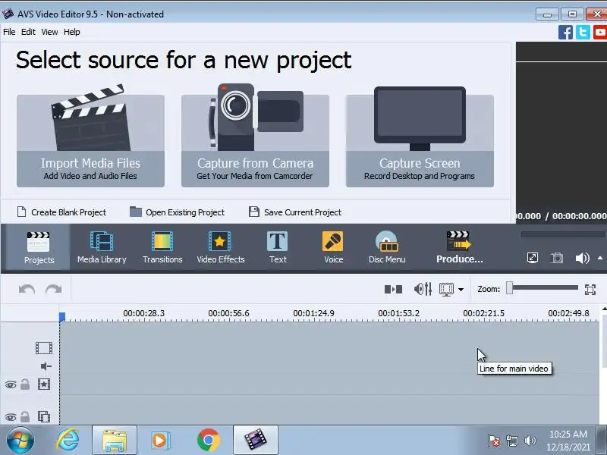Open the Text tool

point(278,247)
